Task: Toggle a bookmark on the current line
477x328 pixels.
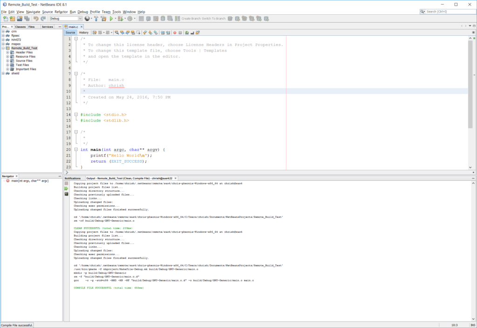Action: 156,33
